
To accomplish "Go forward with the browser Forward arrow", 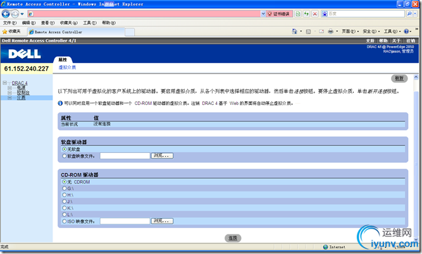I will [x=15, y=14].
